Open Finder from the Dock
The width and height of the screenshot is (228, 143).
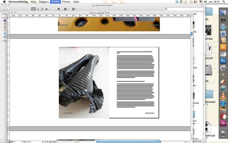click(223, 13)
